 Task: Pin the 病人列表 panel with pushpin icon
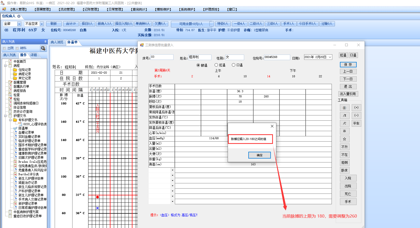[x=45, y=42]
